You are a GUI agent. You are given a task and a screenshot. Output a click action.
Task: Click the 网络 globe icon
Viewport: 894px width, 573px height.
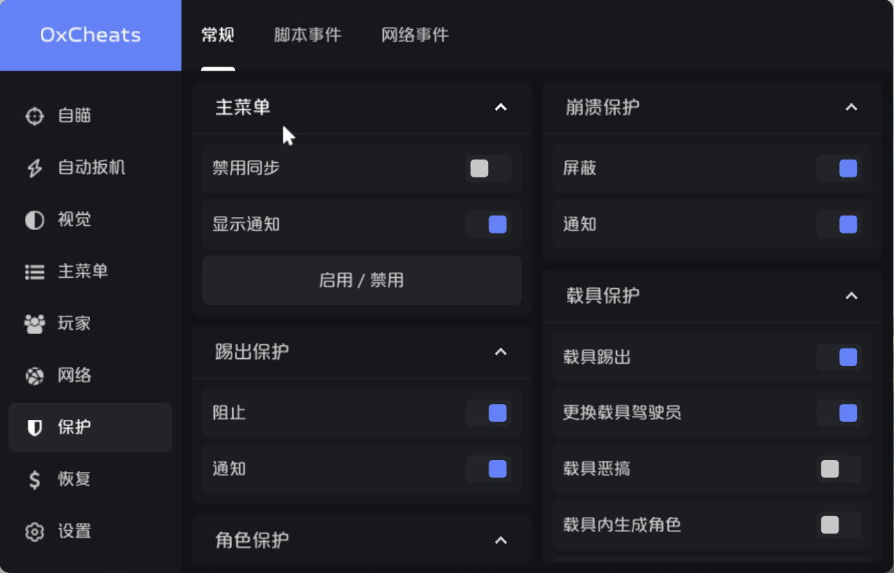coord(34,376)
